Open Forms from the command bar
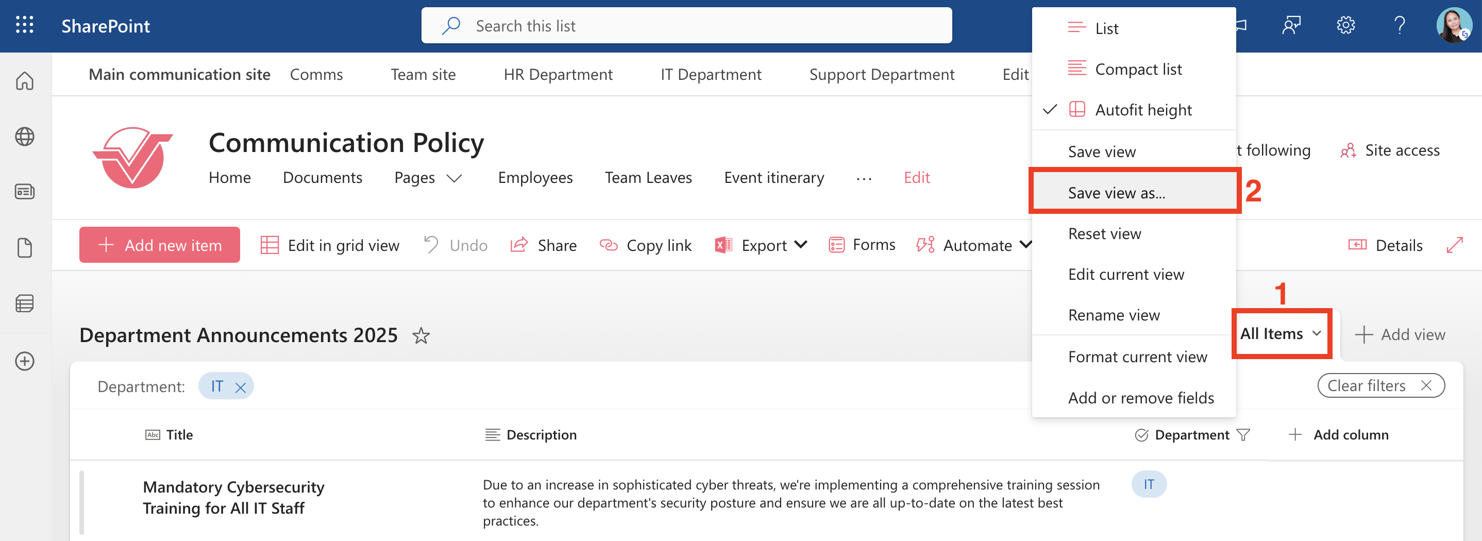 click(x=862, y=245)
